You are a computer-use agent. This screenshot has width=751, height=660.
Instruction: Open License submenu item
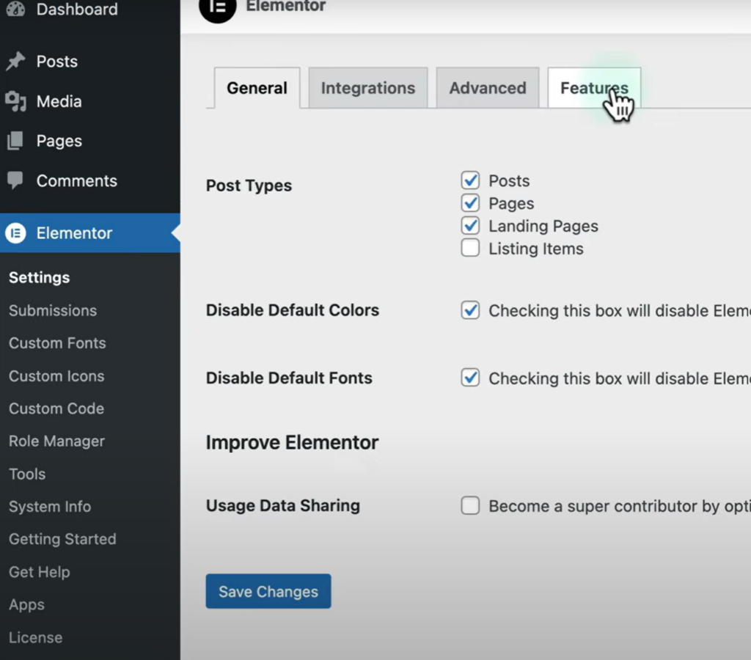click(35, 637)
